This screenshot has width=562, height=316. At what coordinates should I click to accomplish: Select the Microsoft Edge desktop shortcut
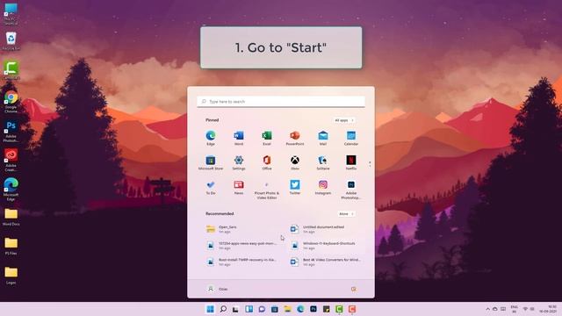tap(11, 190)
